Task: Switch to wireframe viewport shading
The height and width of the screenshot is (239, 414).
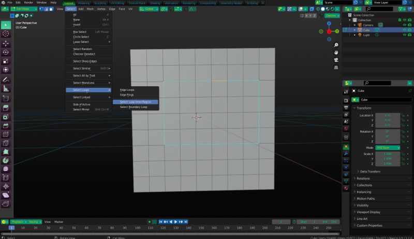Action: [318, 9]
